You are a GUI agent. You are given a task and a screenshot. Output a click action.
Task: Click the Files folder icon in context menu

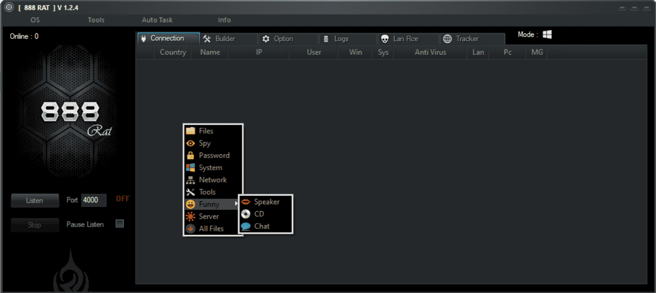pos(190,131)
